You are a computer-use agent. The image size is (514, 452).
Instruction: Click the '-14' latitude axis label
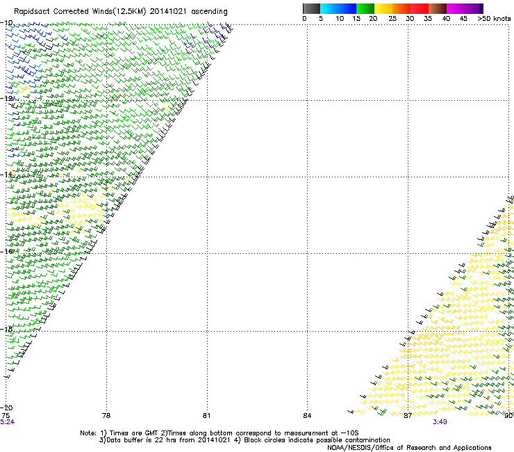click(6, 175)
